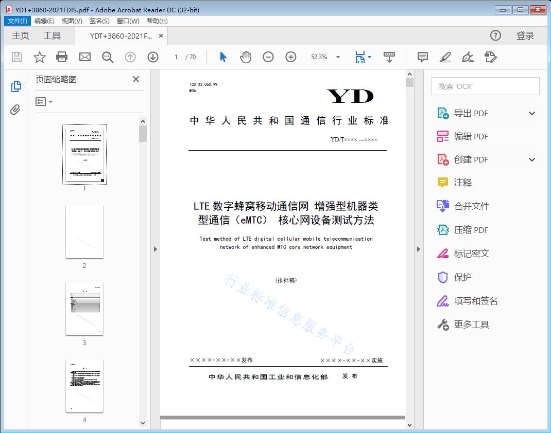The height and width of the screenshot is (433, 551).
Task: Select the Hand tool in the toolbar
Action: click(x=246, y=57)
